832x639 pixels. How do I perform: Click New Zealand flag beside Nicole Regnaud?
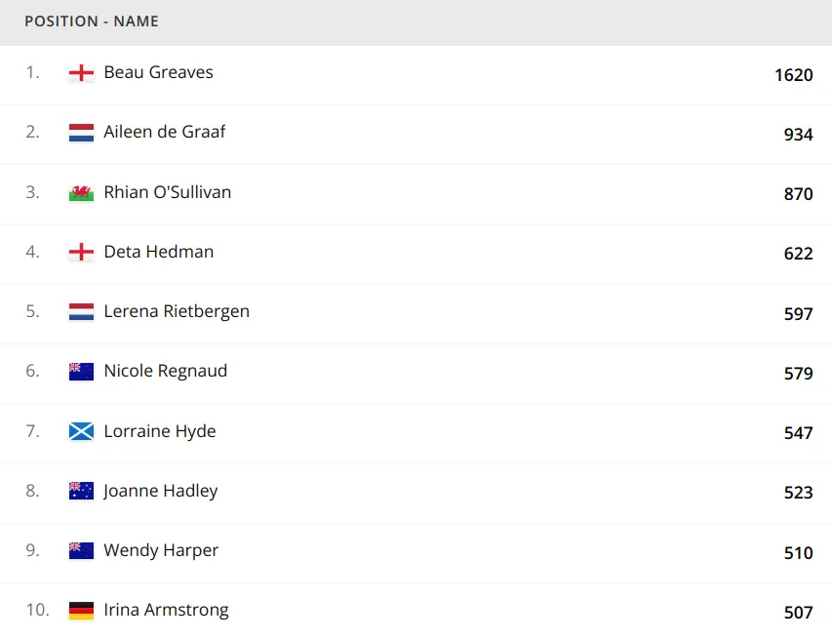coord(81,372)
